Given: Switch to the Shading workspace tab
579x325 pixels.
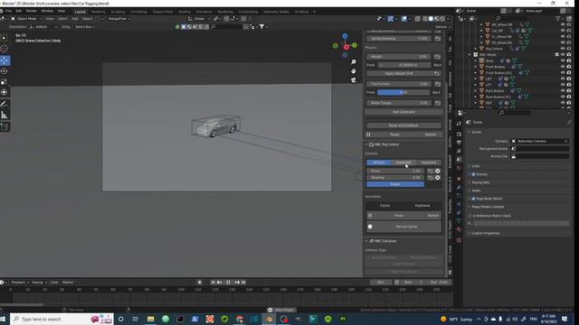Looking at the screenshot, I should [x=185, y=12].
